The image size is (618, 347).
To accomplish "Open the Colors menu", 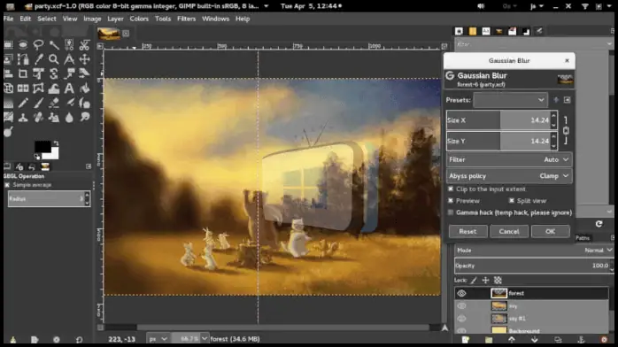I will tap(139, 19).
